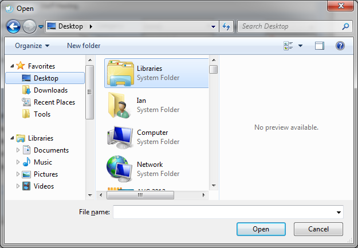The height and width of the screenshot is (248, 358).
Task: Click file list scroll up arrow
Action: [214, 60]
